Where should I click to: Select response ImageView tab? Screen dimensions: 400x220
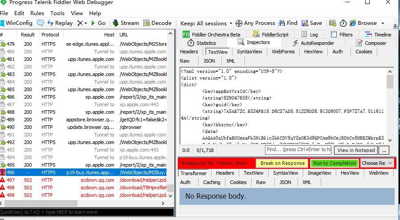pyautogui.click(x=319, y=173)
